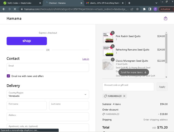This screenshot has height=132, width=174.
Task: Close the Verify Codes SimplyCodes tab
Action: pos(40,3)
